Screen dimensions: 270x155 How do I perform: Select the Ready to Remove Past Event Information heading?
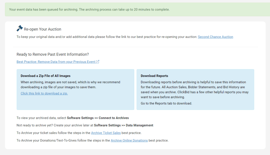click(x=53, y=54)
